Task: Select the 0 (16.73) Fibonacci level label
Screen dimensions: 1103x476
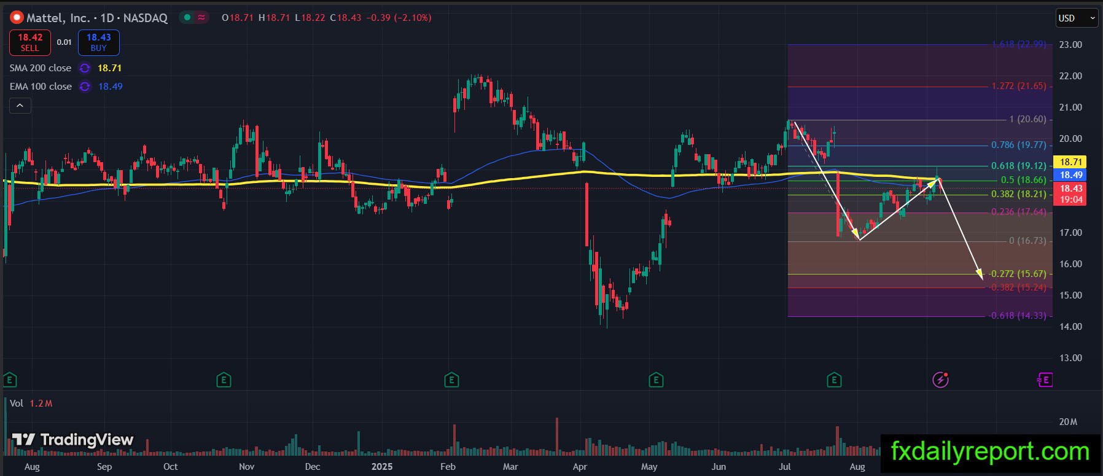Action: click(1027, 241)
